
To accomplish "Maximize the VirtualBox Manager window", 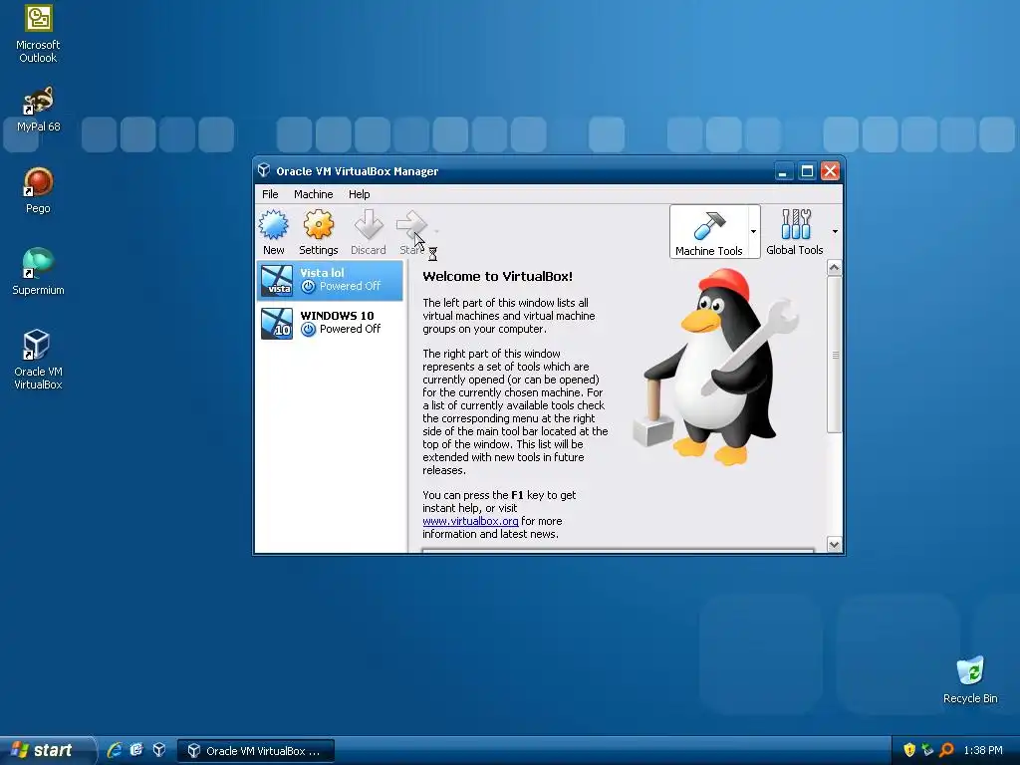I will click(x=807, y=171).
